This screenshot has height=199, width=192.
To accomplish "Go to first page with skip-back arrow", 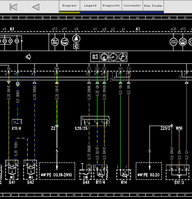I will pyautogui.click(x=13, y=7).
